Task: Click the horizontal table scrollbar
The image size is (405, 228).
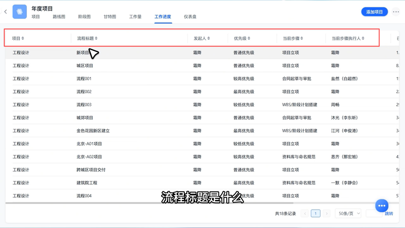Action: (149, 203)
